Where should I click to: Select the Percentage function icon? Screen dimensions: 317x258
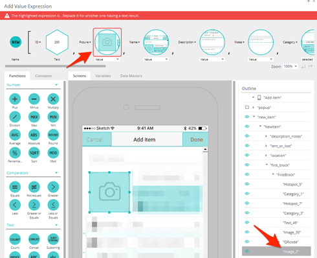click(15, 153)
